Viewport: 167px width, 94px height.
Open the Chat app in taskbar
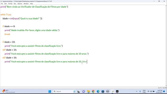[83, 91]
